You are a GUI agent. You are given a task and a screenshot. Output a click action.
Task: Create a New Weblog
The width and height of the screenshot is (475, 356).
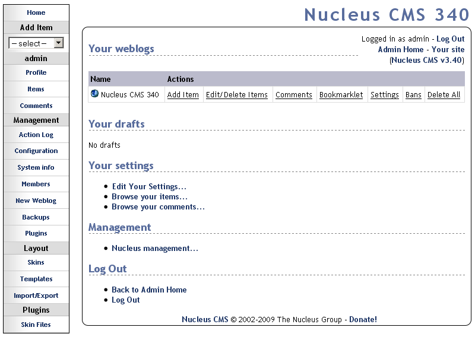(36, 201)
